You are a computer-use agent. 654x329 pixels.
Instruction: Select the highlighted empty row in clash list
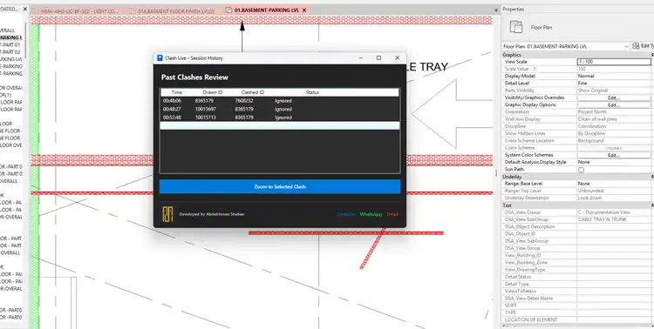(280, 125)
